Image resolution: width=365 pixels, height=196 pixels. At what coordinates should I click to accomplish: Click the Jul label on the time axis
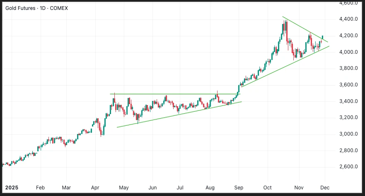pos(180,187)
